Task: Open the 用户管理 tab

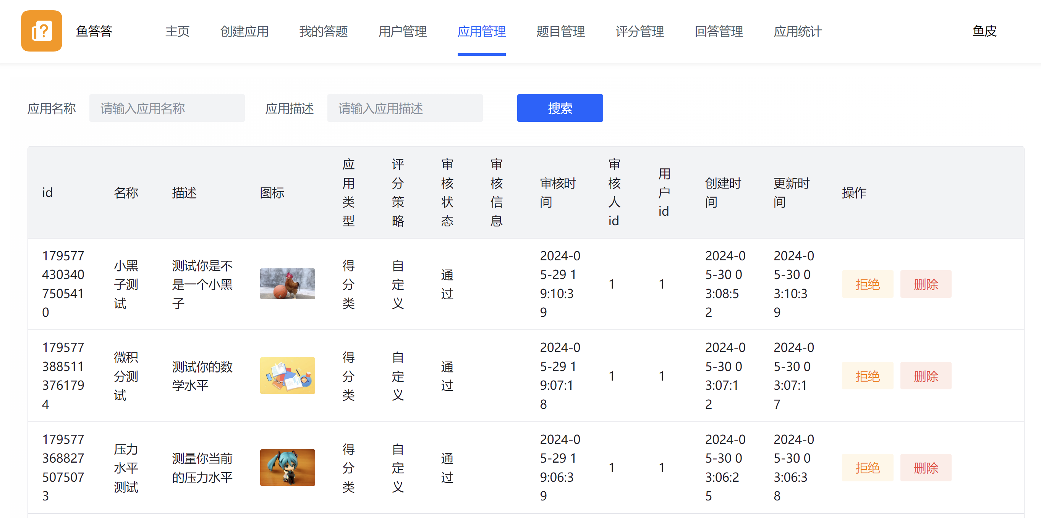Action: [402, 31]
